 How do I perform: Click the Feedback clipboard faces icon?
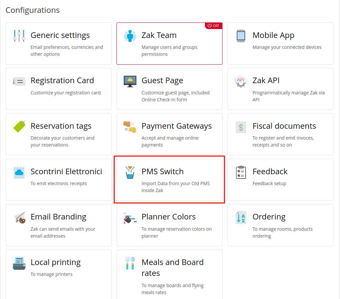[x=241, y=172]
